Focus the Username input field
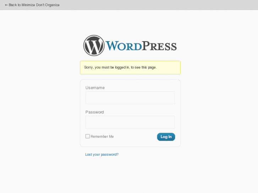 click(x=130, y=98)
